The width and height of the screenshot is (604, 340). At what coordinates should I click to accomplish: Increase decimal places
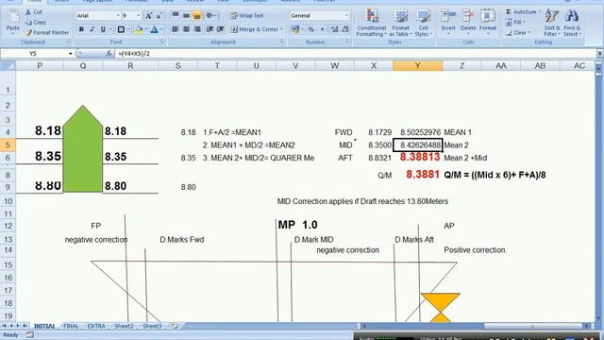pos(334,29)
